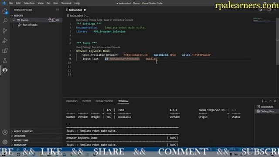
Task: Open the Source Control view
Action: coord(5,31)
